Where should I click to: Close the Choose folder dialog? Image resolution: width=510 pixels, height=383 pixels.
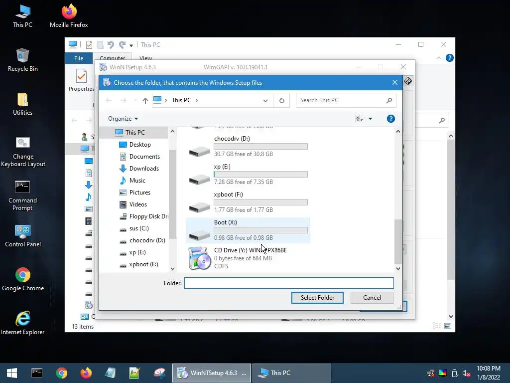[395, 83]
